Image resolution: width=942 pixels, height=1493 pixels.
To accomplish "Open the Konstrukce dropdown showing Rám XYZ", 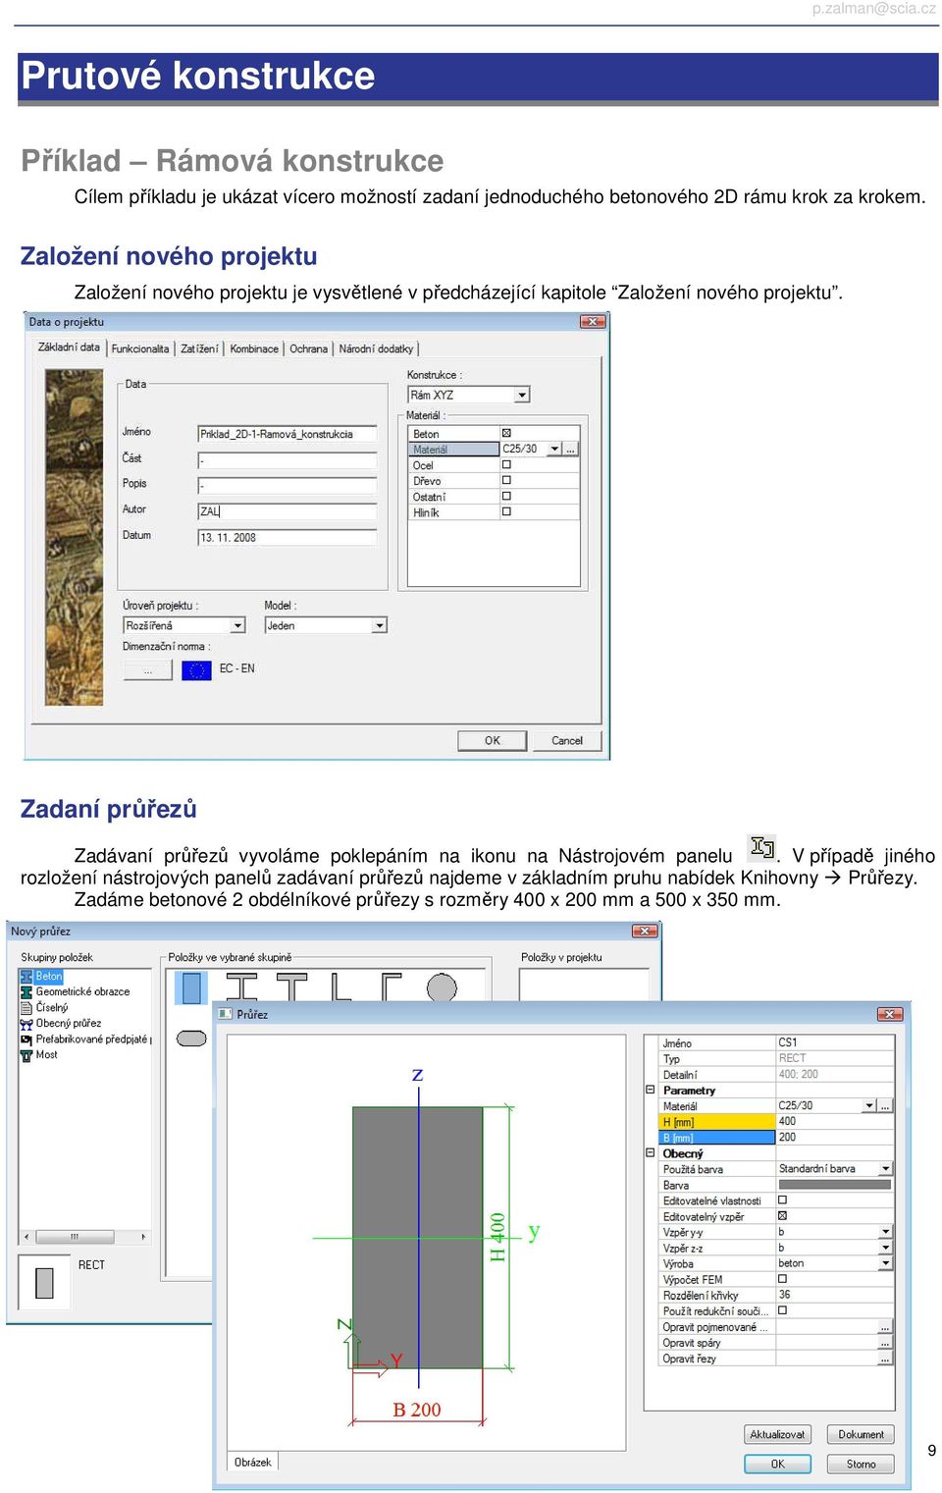I will pyautogui.click(x=522, y=395).
